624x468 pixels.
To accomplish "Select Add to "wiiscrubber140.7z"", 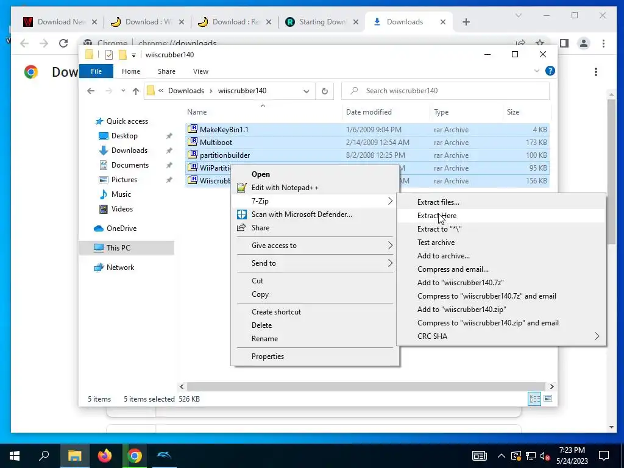I will click(x=501, y=283).
